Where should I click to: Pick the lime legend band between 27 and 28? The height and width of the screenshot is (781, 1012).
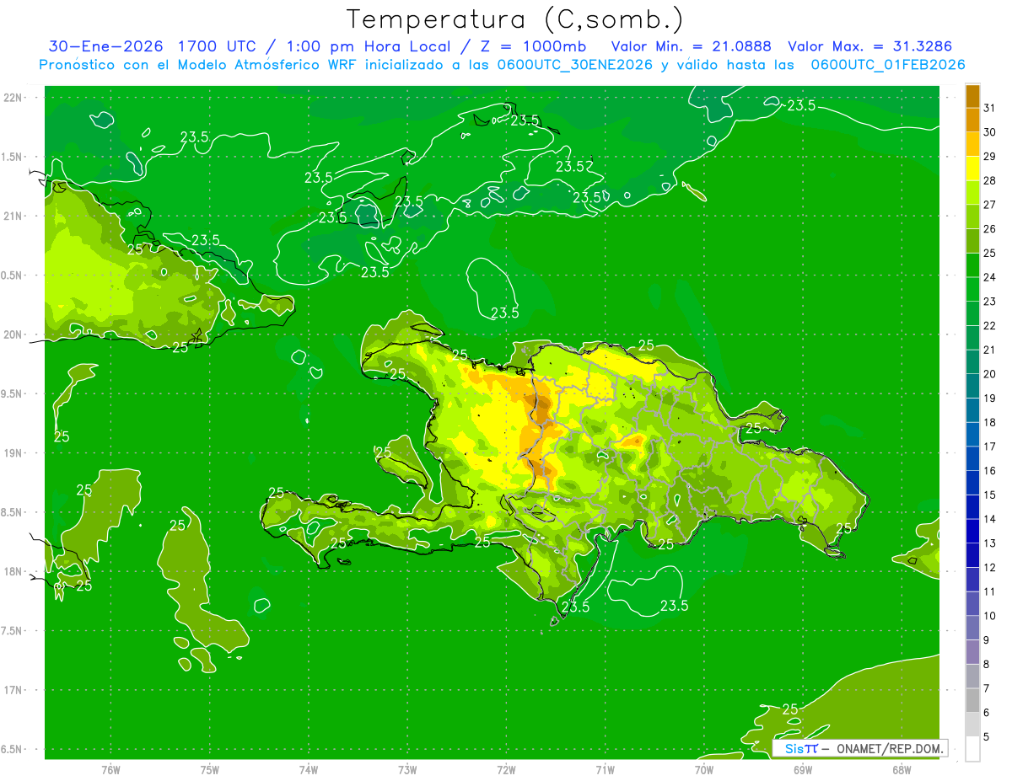[972, 193]
